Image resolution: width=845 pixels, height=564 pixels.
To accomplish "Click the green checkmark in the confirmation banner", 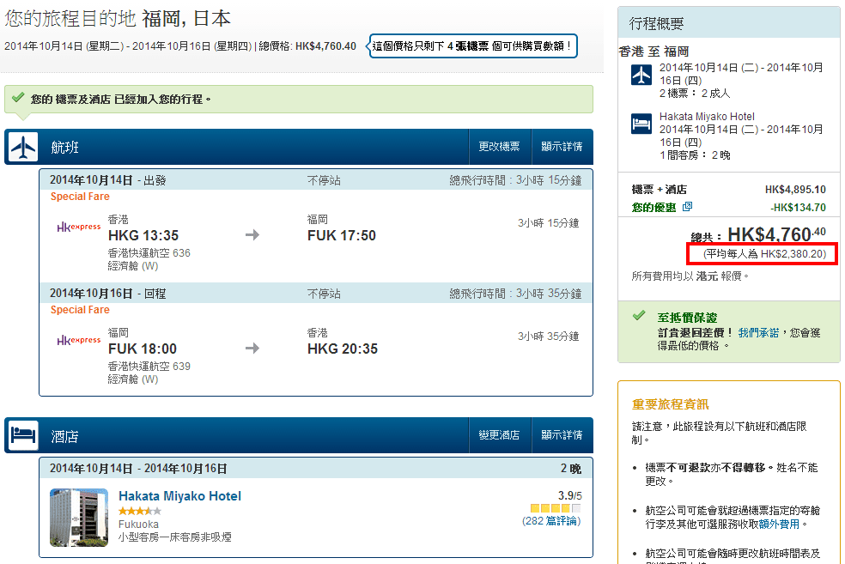I will coord(18,99).
